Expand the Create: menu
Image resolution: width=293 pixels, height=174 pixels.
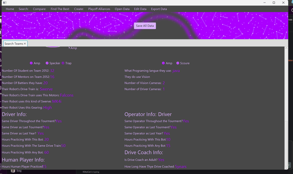[79, 9]
